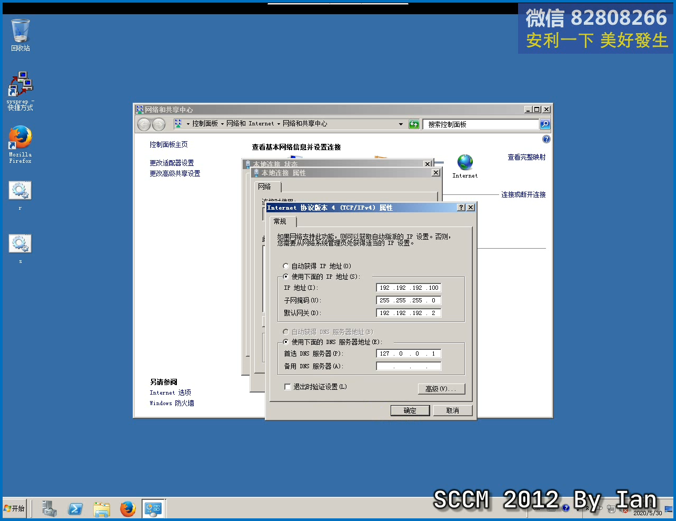Viewport: 676px width, 521px height.
Task: Close the 本地连接 状态 dialog
Action: pyautogui.click(x=428, y=164)
